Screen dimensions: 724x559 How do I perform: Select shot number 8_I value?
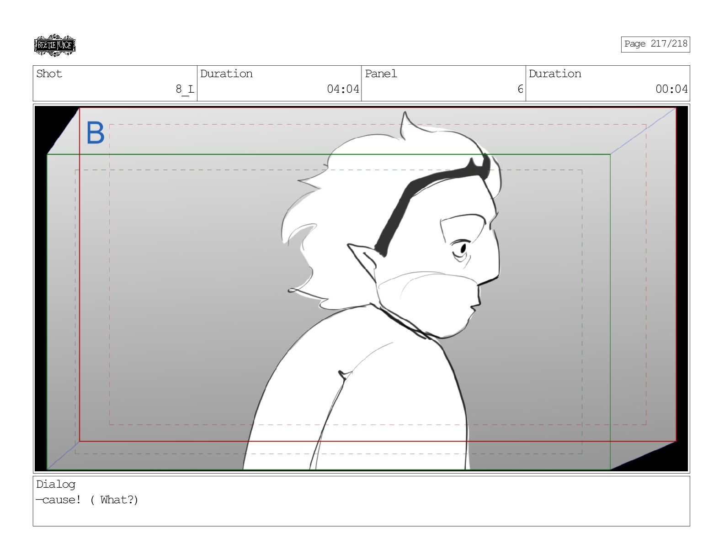click(x=185, y=89)
